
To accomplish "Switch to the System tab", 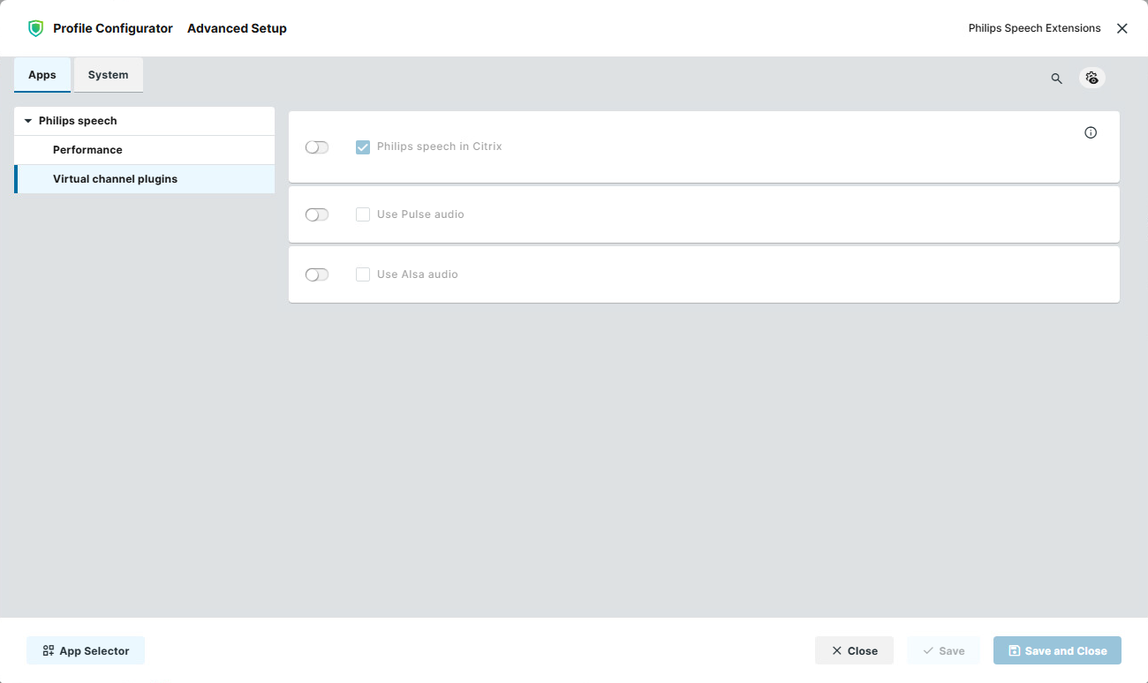I will point(108,75).
